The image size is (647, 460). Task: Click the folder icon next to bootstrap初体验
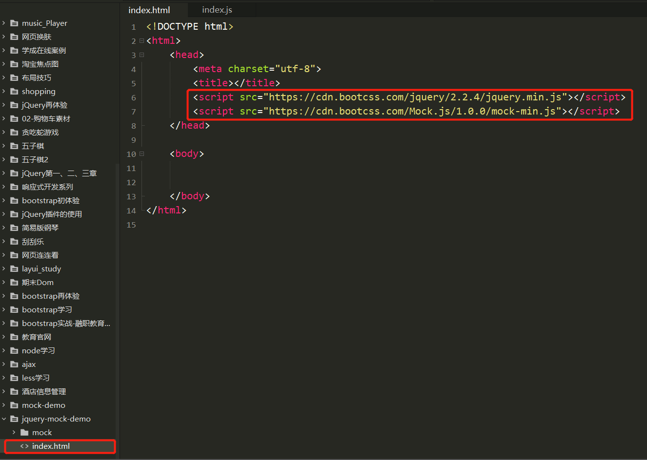(14, 200)
